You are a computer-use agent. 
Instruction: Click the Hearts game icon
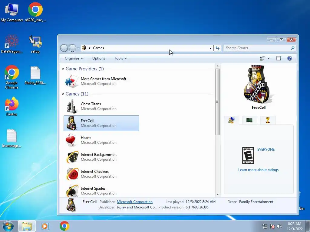(71, 140)
